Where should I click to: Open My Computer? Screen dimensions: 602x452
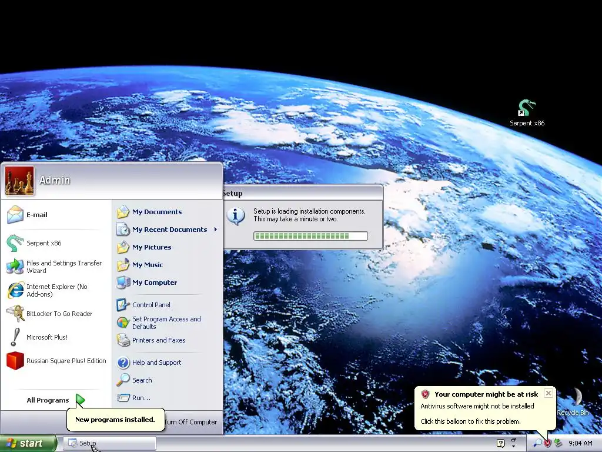click(x=167, y=282)
